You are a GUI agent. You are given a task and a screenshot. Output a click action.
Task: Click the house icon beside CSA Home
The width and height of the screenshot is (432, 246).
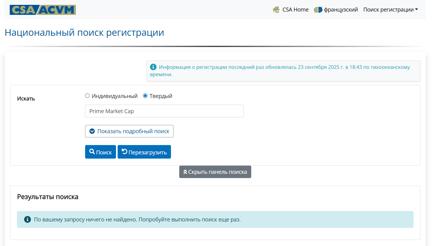[276, 10]
